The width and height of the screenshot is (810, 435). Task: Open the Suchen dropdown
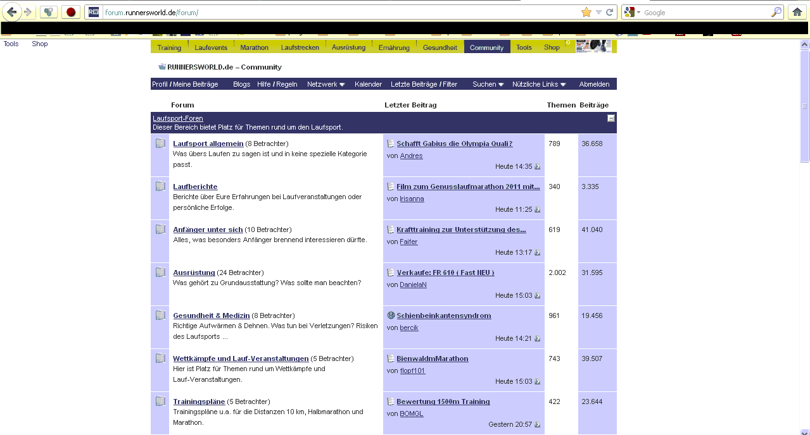(x=488, y=84)
